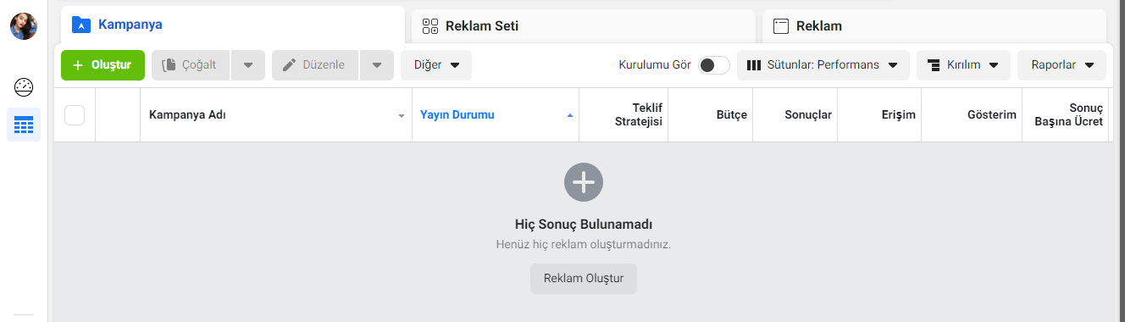
Task: Click the green Oluştur button
Action: point(103,65)
